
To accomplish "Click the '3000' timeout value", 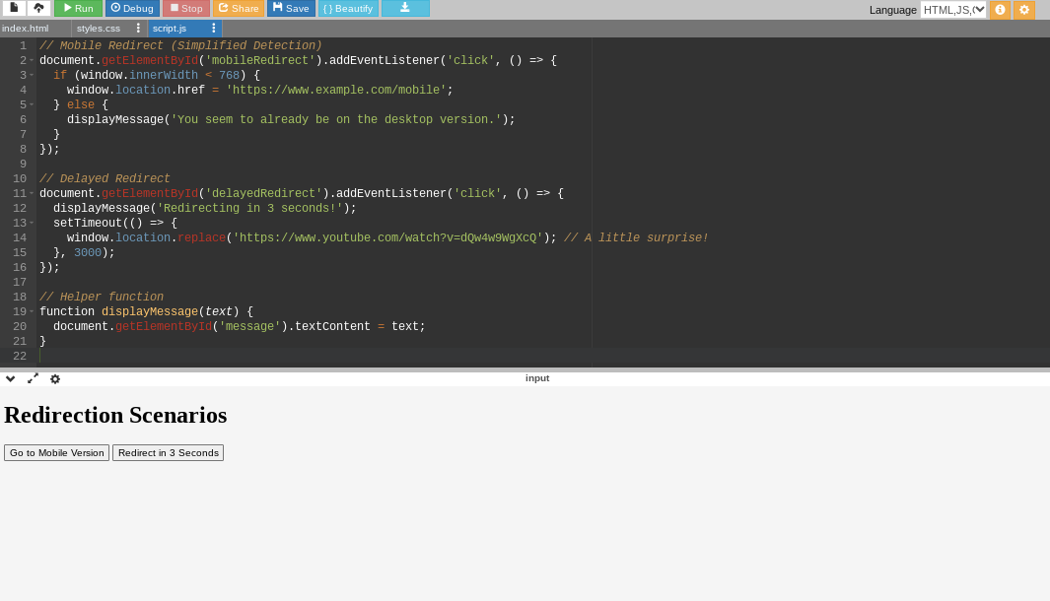I will click(x=87, y=252).
